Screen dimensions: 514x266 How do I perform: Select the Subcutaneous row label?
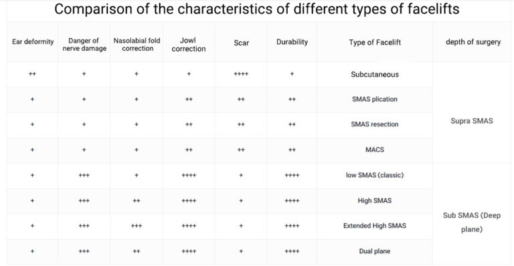375,74
